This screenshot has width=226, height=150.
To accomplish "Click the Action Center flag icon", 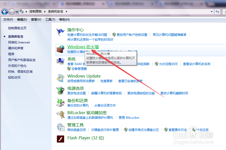I will click(60, 32).
